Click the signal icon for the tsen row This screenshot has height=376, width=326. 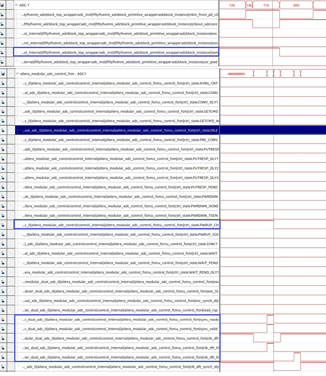[2, 53]
